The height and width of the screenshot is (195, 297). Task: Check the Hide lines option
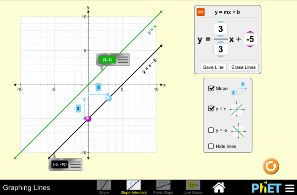click(211, 146)
